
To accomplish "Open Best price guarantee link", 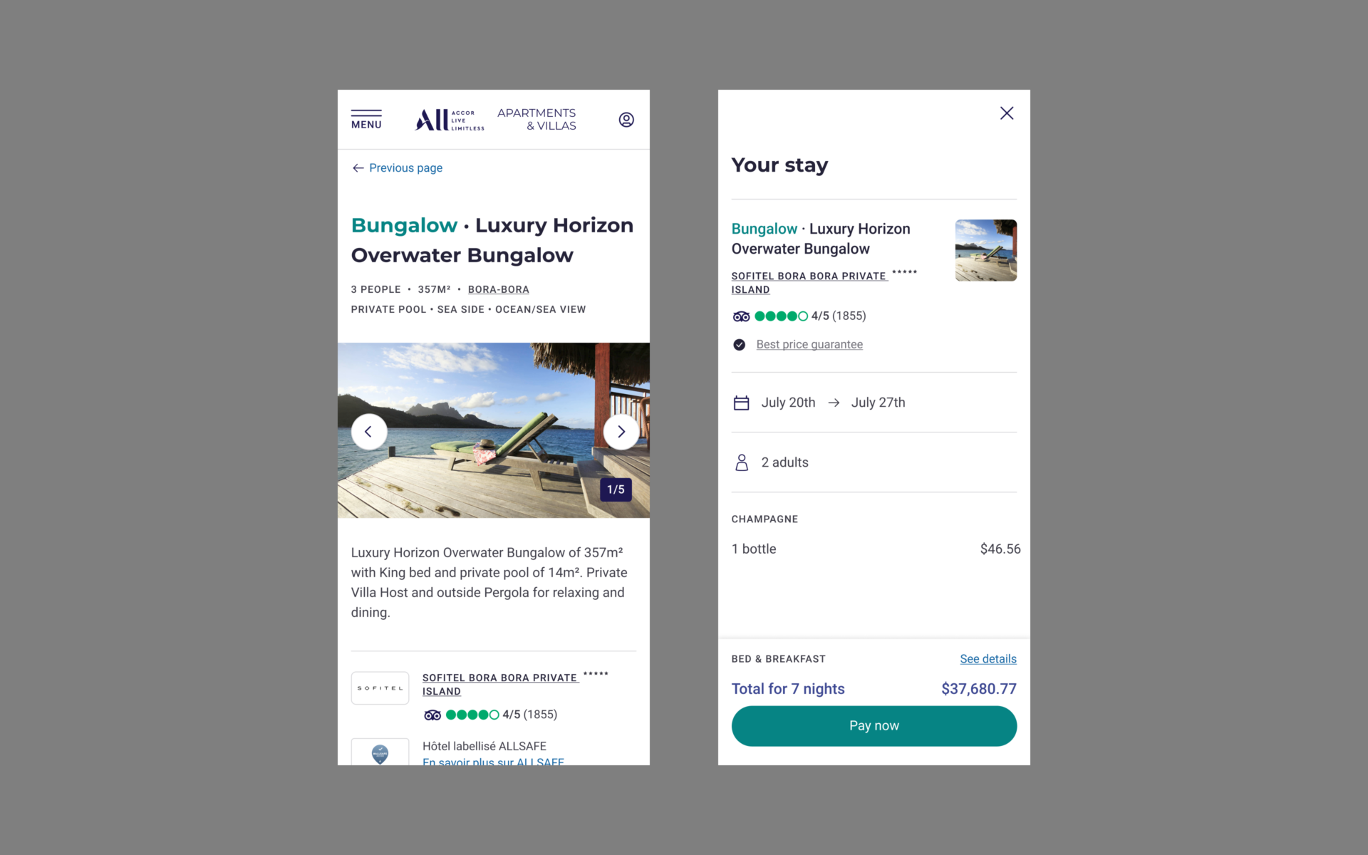I will (809, 345).
